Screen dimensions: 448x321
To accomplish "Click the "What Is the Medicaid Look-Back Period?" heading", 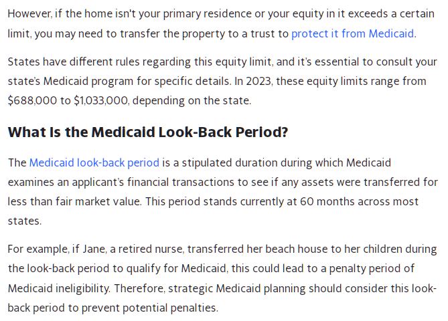I will point(148,132).
